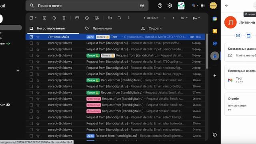Viewport: 256px width, 144px height.
Task: Open Google Tasks side panel icon
Action: coord(215,44)
